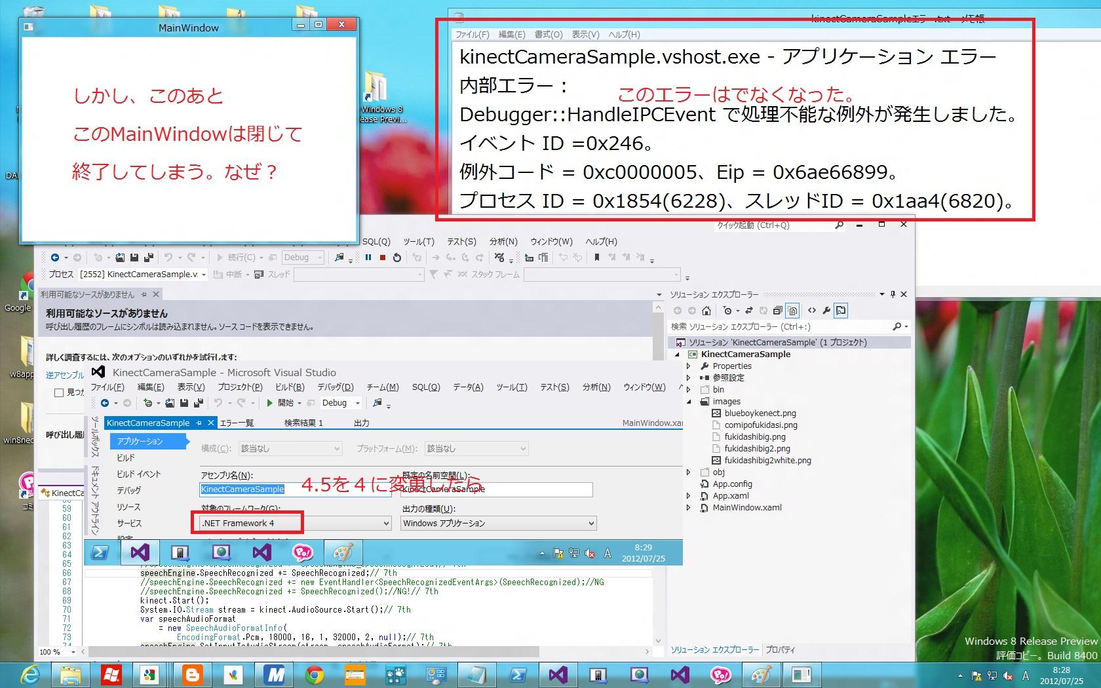Image resolution: width=1101 pixels, height=688 pixels.
Task: Click the 逆アセンブル link
Action: [65, 375]
